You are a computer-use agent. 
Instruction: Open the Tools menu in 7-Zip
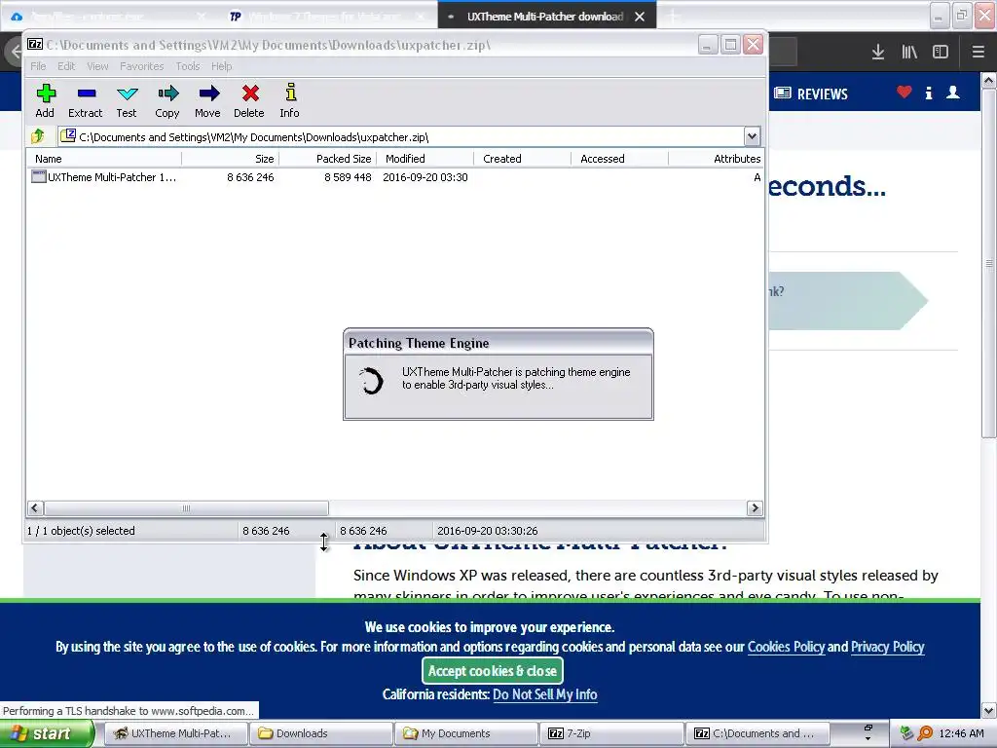188,66
